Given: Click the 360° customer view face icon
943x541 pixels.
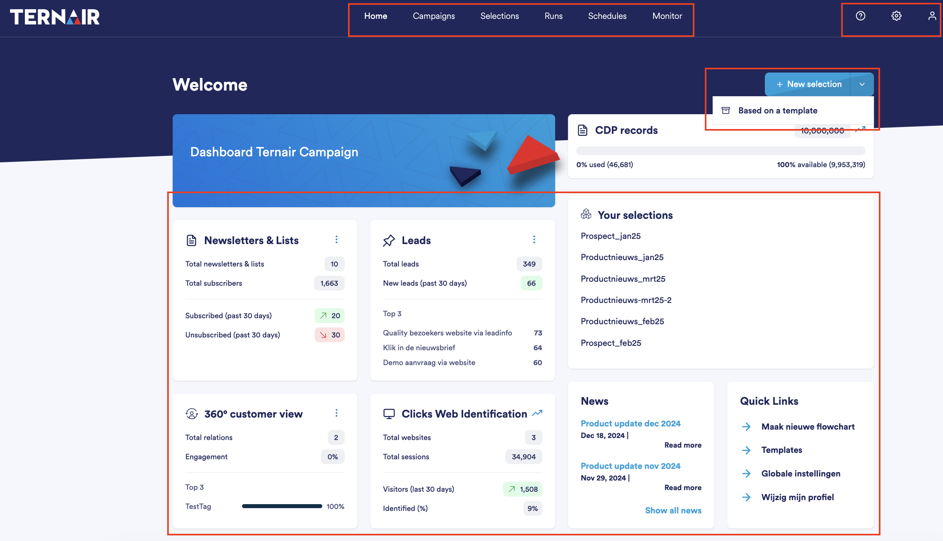Looking at the screenshot, I should [x=192, y=414].
